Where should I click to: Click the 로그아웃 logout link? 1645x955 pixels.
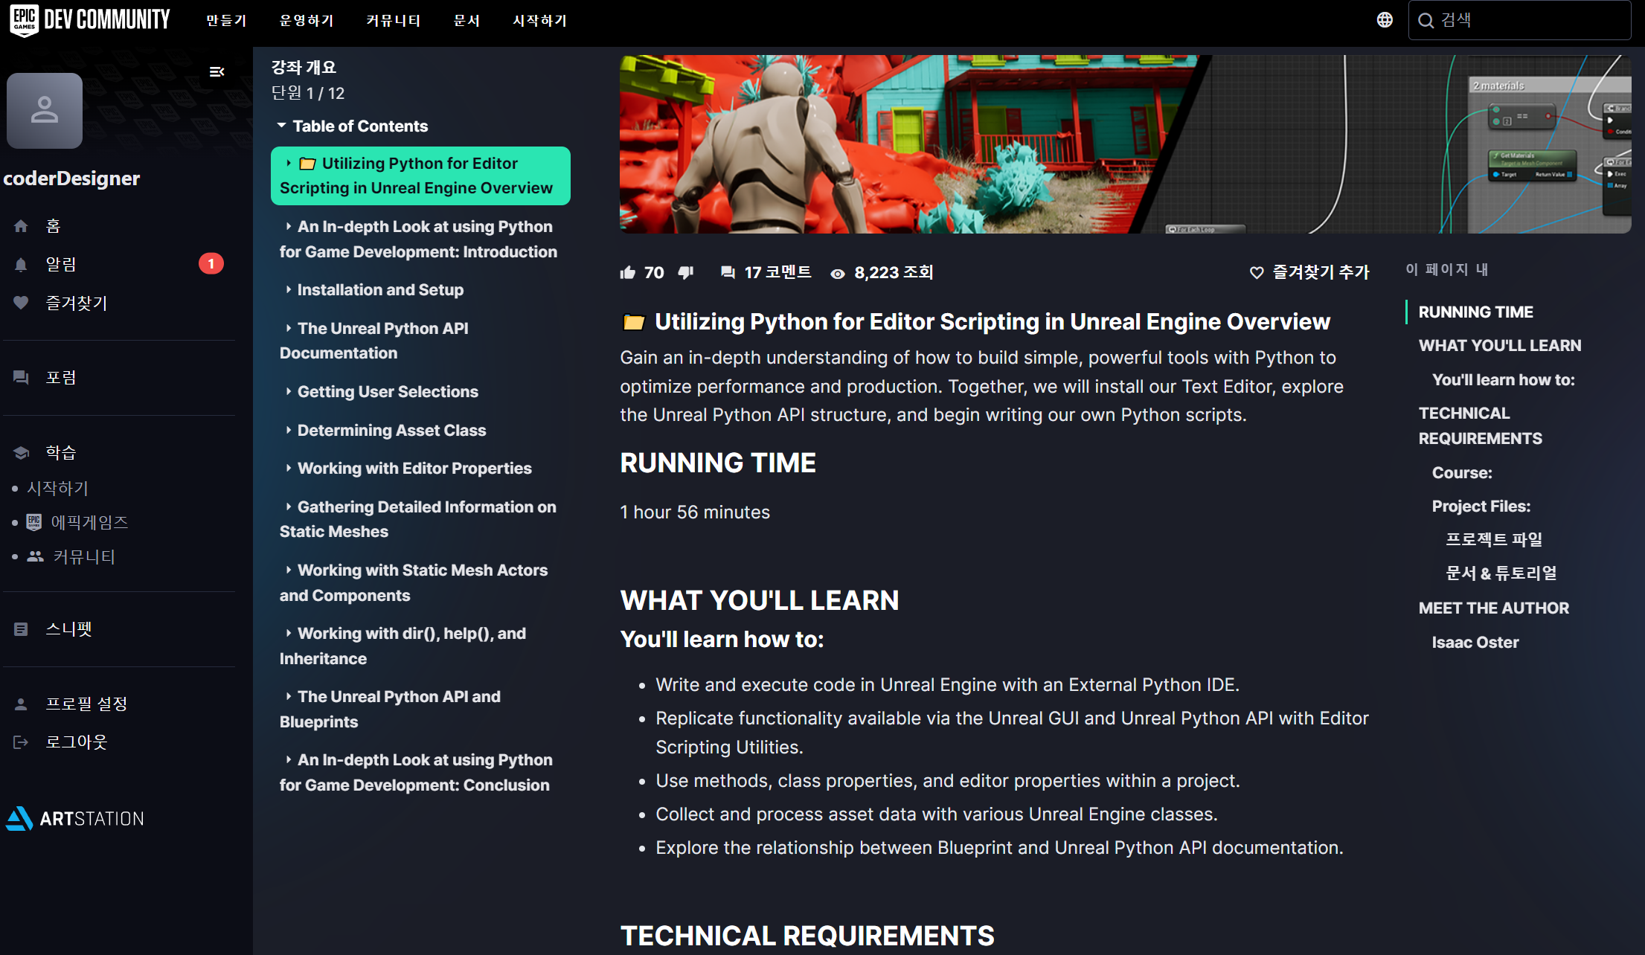point(76,742)
